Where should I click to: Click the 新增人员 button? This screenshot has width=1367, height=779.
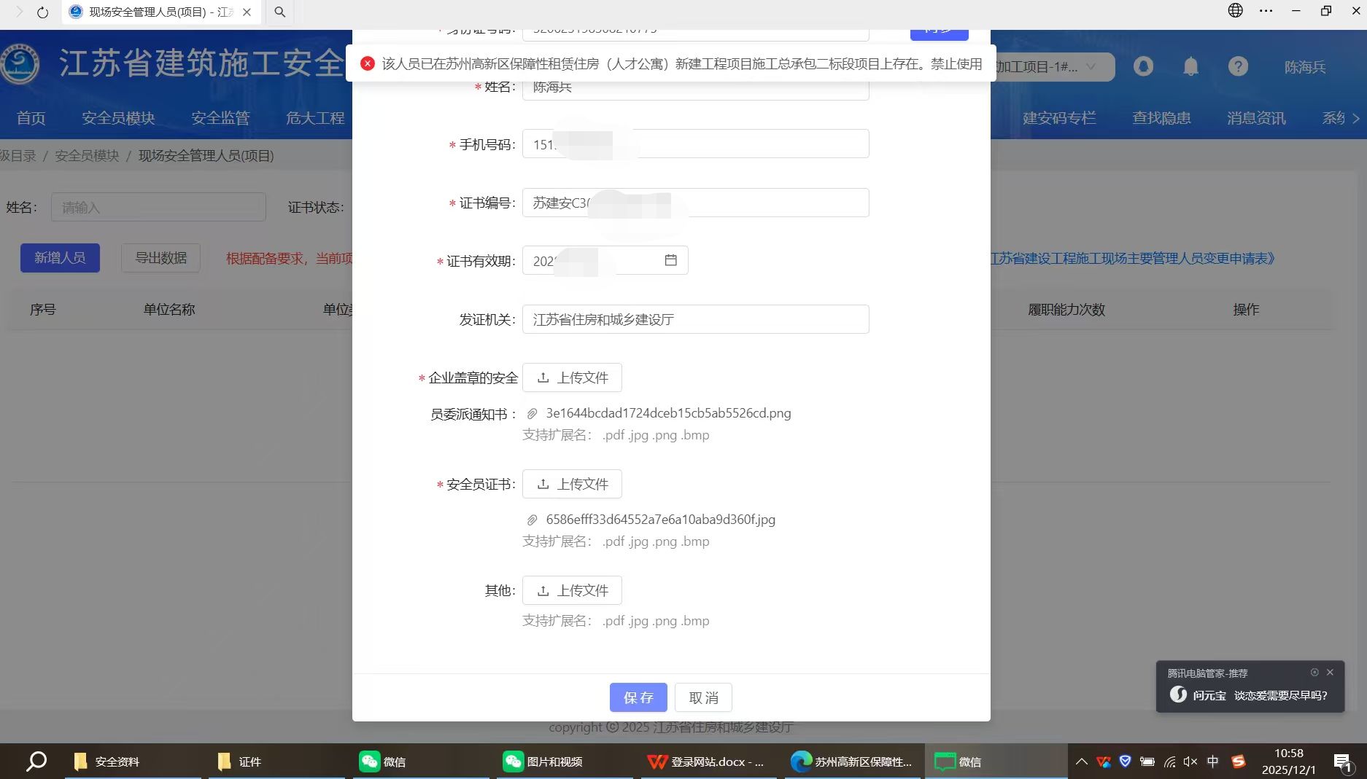(x=60, y=258)
